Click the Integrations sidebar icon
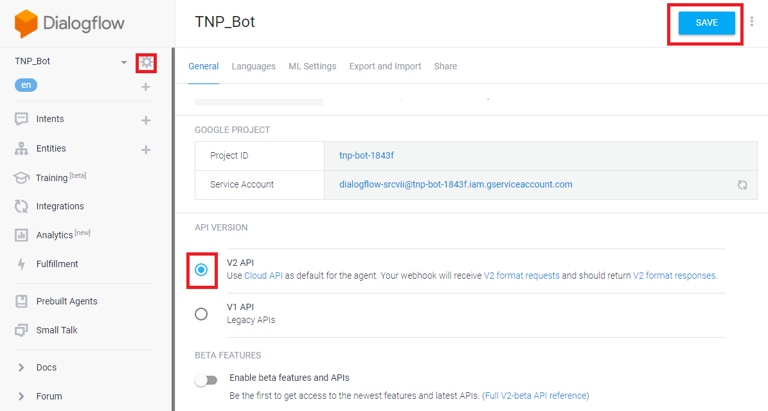Screen dimensions: 768x411 21,206
